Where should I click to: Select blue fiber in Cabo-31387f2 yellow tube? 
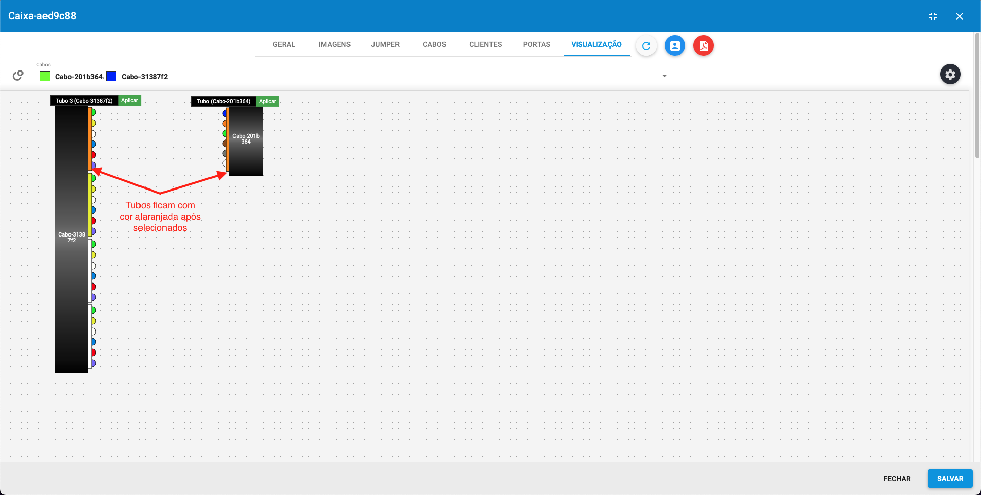click(94, 210)
